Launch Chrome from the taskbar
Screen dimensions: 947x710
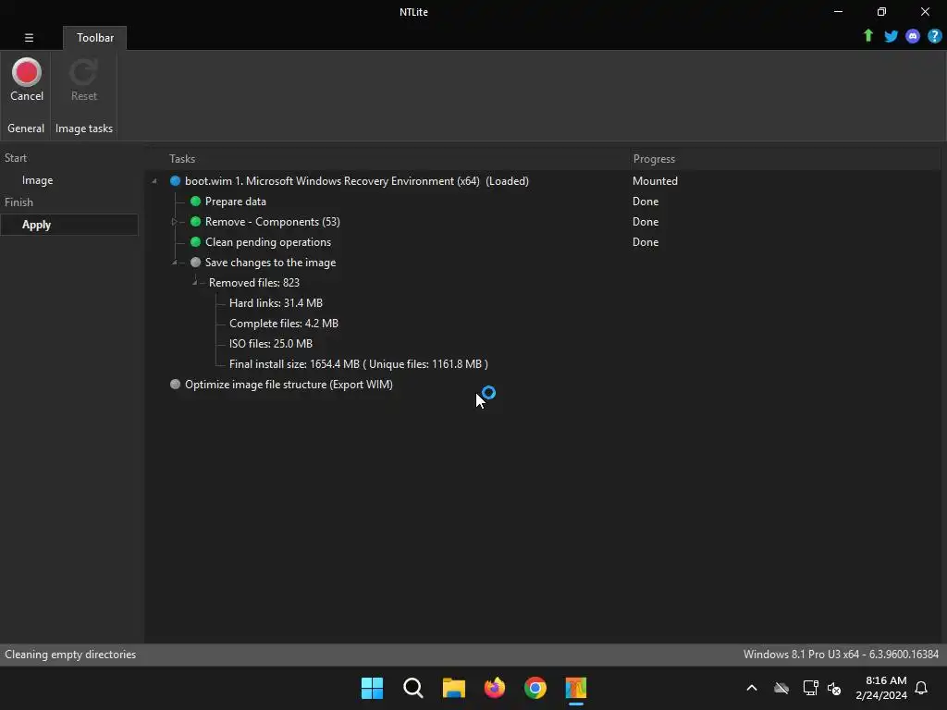coord(535,688)
